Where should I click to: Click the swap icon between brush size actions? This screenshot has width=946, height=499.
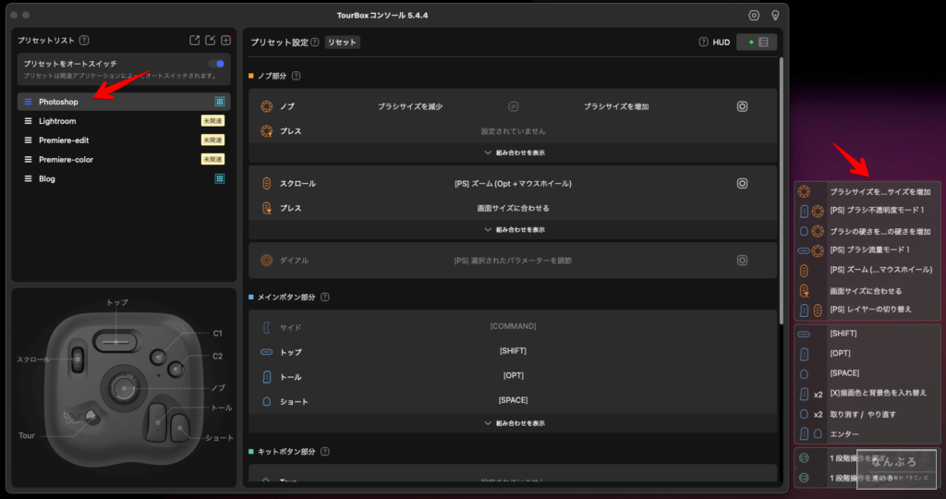[x=514, y=106]
